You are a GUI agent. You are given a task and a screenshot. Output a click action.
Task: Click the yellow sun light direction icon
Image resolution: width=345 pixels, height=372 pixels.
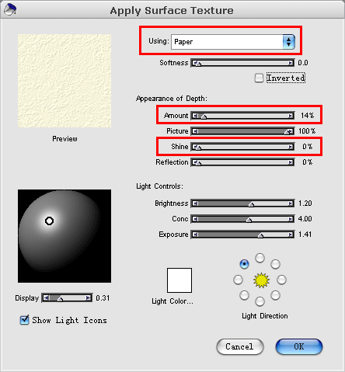[x=261, y=280]
